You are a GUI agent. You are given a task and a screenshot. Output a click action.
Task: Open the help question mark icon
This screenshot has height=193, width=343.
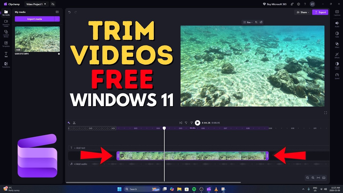click(x=305, y=4)
